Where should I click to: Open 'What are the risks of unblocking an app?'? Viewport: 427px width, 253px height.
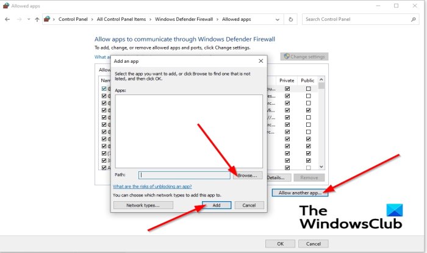click(152, 187)
